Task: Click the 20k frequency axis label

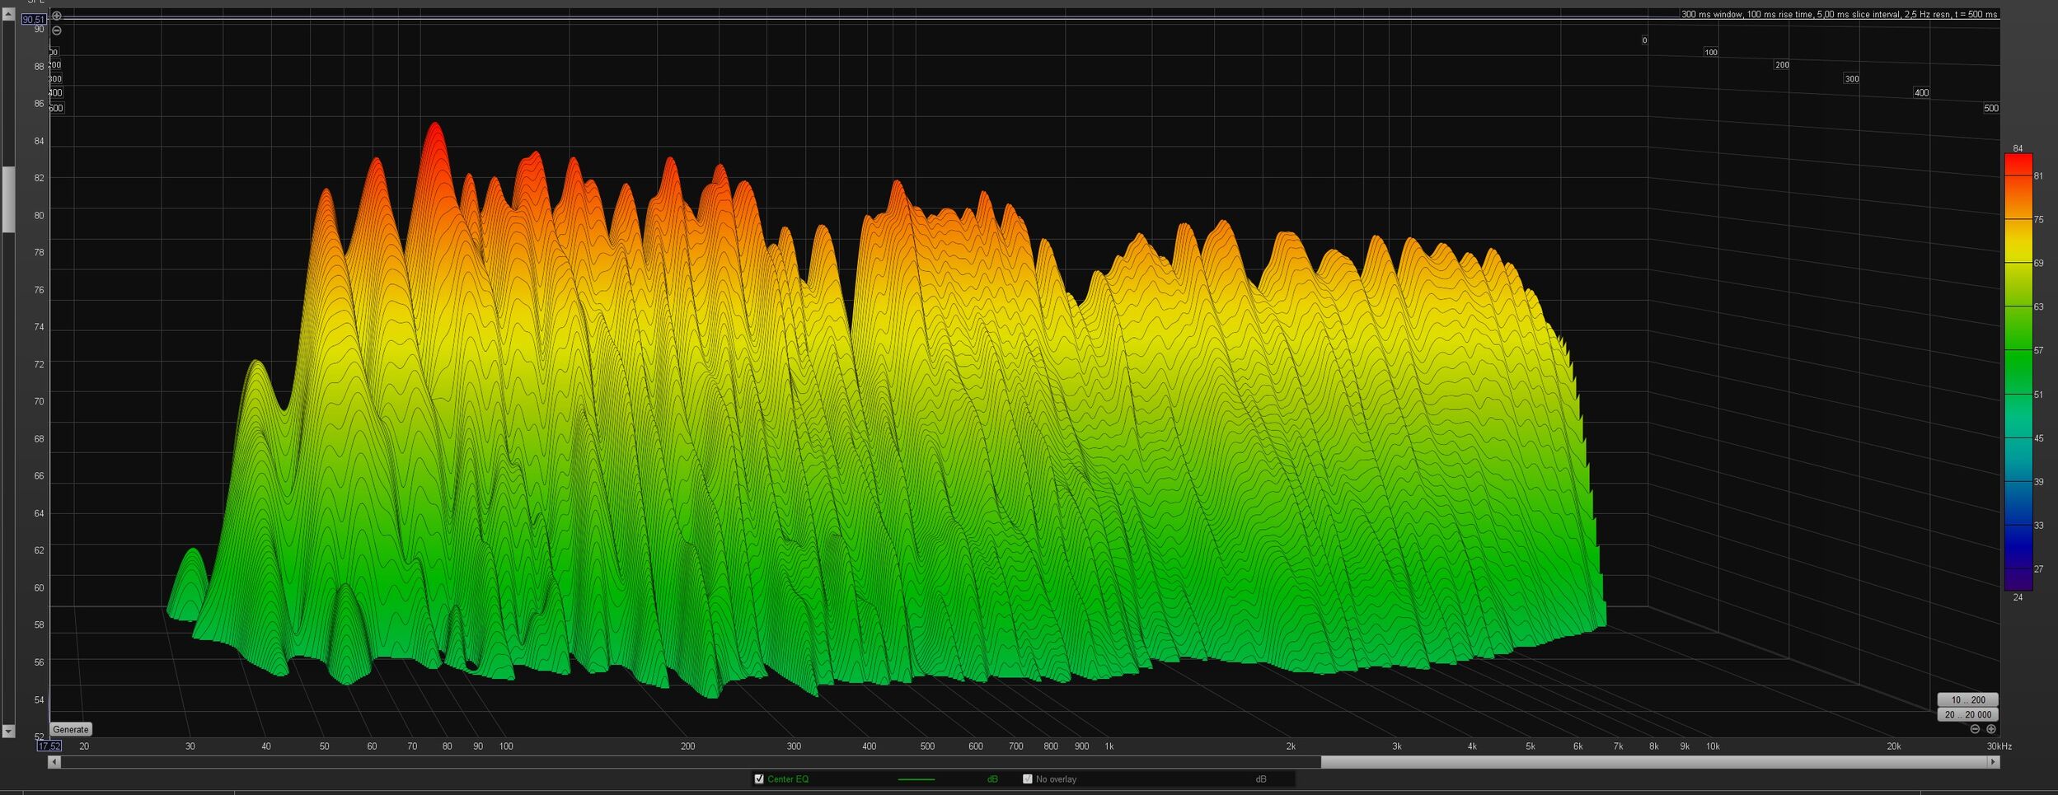Action: click(1894, 746)
